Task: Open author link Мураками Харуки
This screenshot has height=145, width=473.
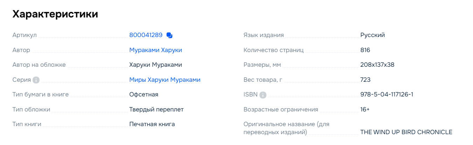Action: 156,50
